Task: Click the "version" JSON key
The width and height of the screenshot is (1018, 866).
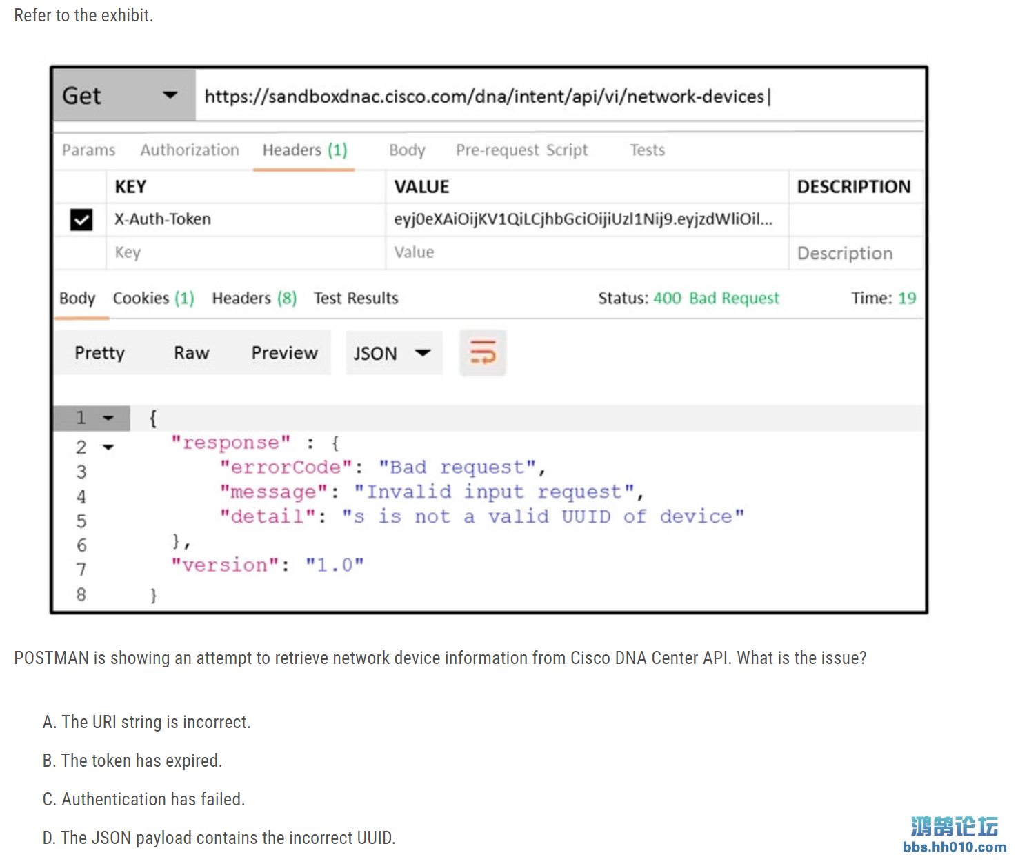Action: point(226,565)
